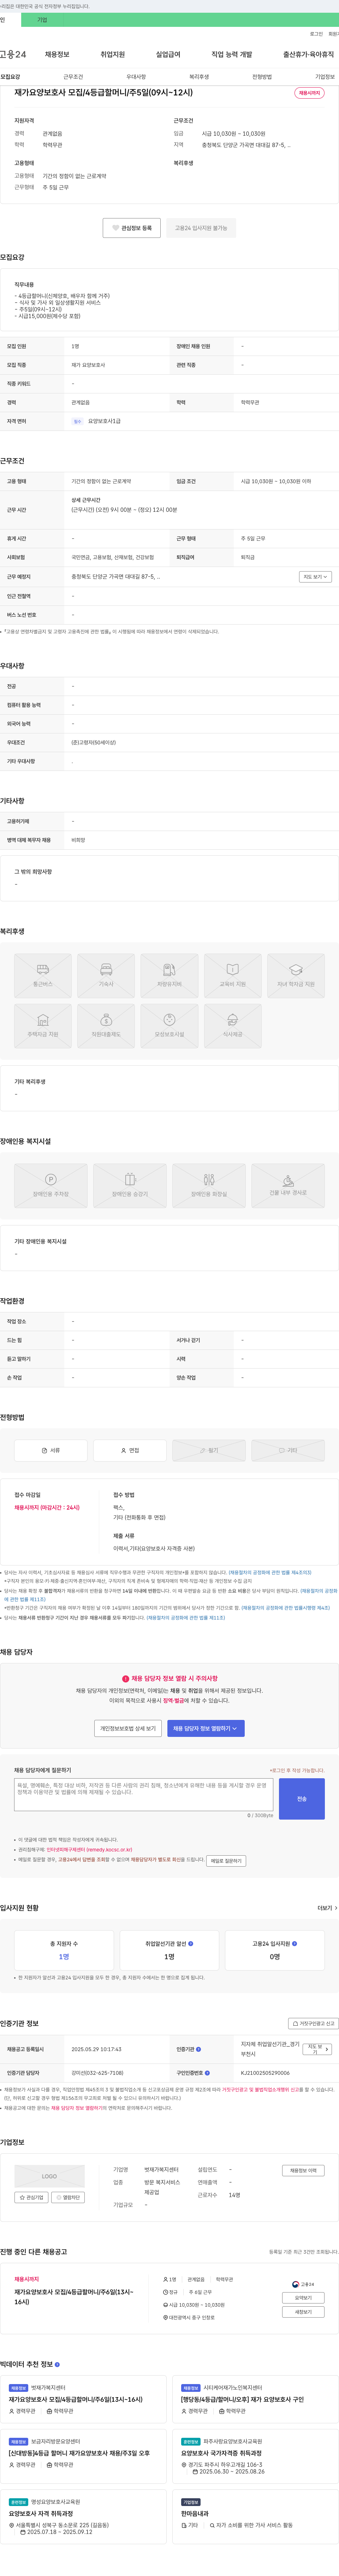Select the 서류 screening method box

(51, 1450)
